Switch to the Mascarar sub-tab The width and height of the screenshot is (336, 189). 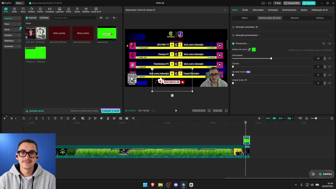point(295,18)
